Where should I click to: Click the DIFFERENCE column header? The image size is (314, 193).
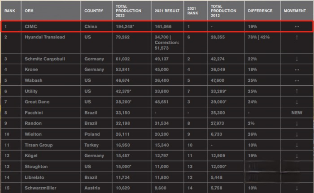[261, 10]
